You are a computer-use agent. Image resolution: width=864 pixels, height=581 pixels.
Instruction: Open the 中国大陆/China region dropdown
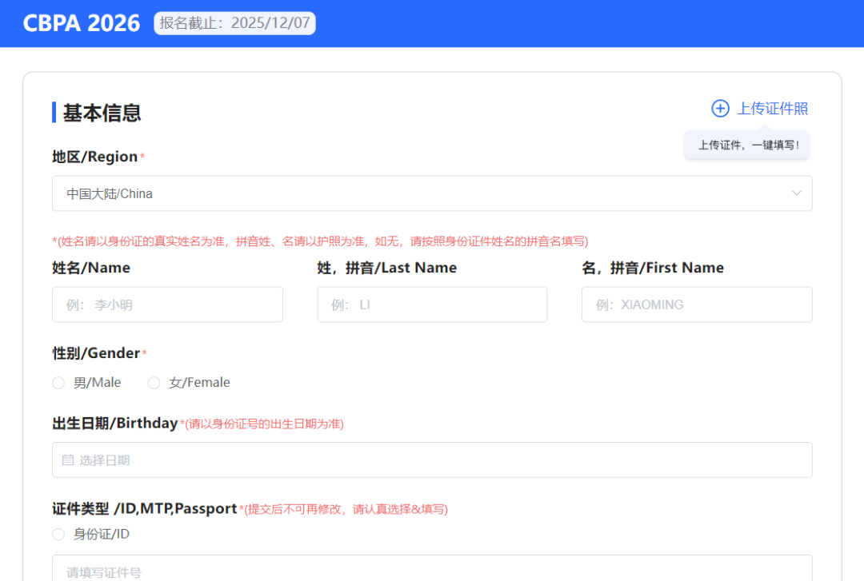[432, 193]
